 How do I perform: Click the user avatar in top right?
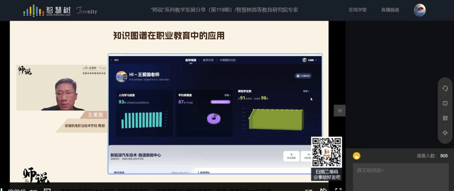click(x=419, y=10)
